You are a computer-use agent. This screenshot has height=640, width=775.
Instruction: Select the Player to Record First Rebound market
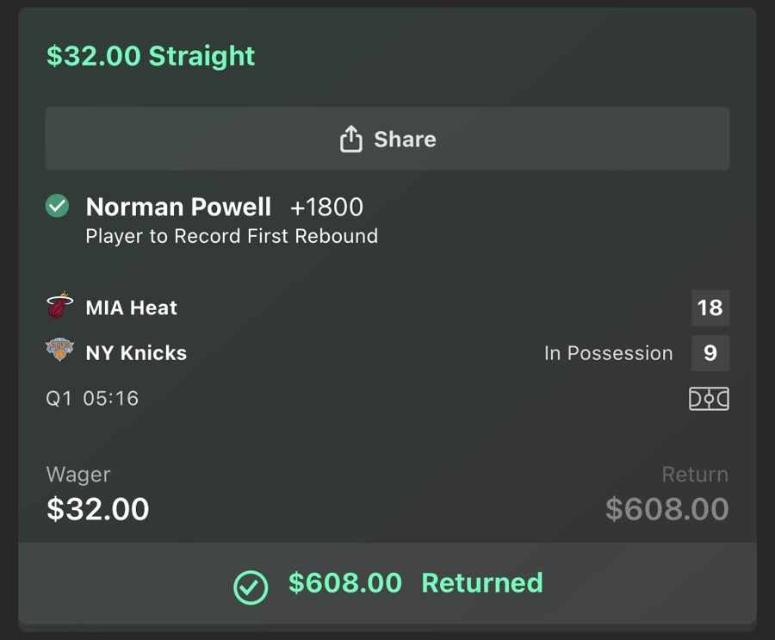point(231,236)
